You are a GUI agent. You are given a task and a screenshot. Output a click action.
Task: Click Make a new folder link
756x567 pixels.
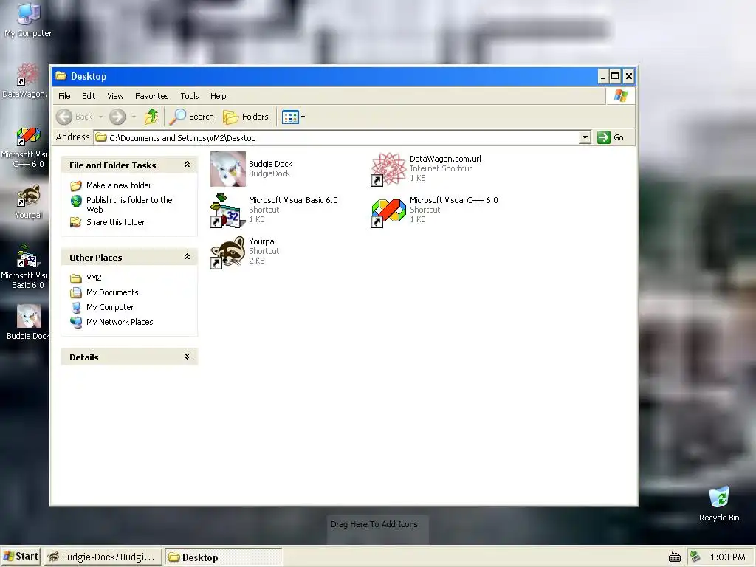tap(119, 185)
